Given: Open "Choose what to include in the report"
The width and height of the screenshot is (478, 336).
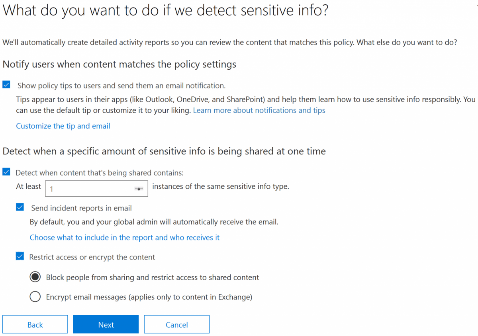Looking at the screenshot, I should point(125,237).
